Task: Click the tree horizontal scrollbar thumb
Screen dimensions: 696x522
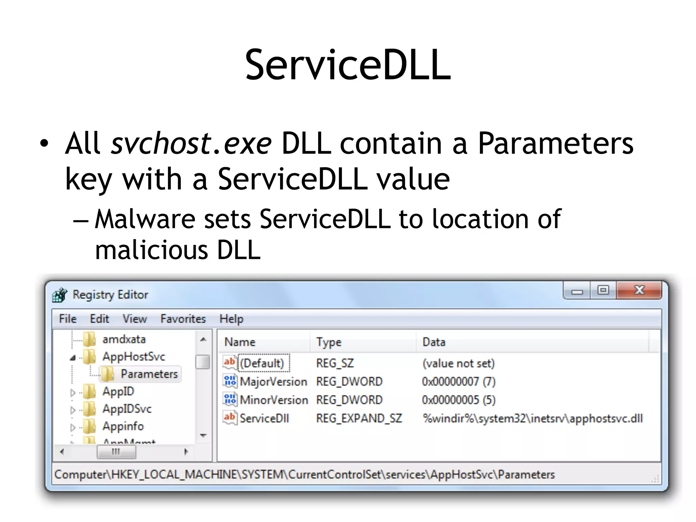Action: (116, 452)
